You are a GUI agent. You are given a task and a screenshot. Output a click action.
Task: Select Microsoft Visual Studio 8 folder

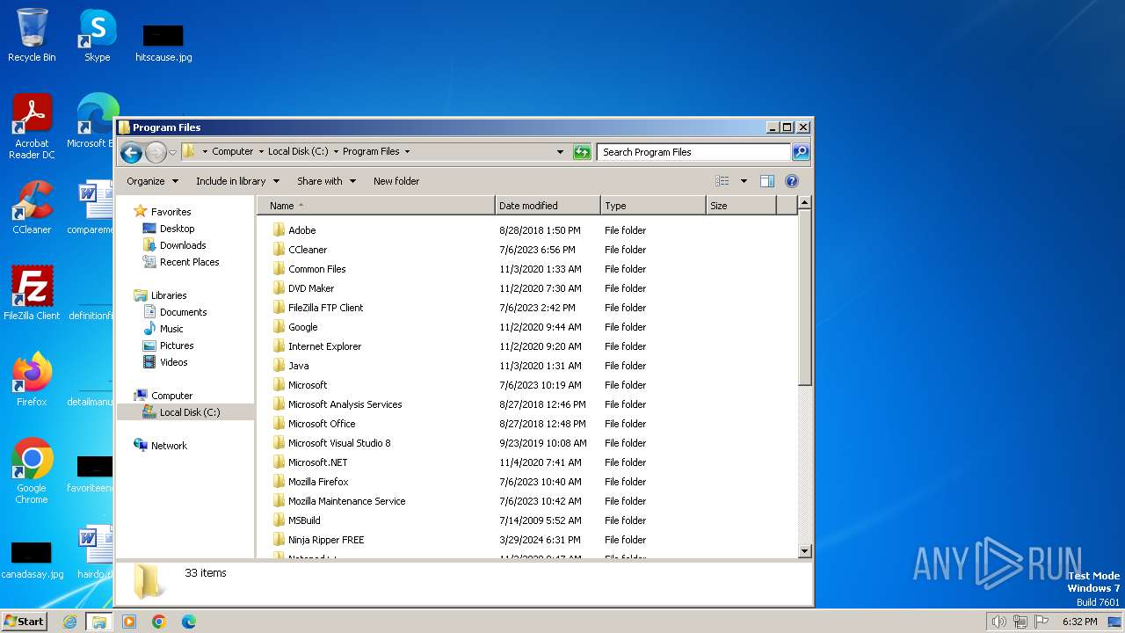coord(339,443)
